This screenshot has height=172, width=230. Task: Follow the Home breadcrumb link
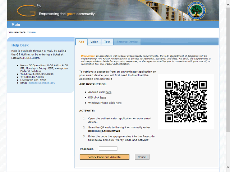point(32,32)
